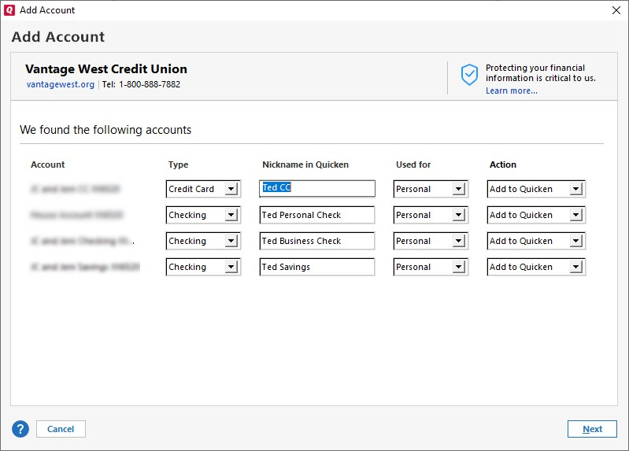Screen dimensions: 629x451
Task: Close the Add Account dialog window
Action: (x=616, y=10)
